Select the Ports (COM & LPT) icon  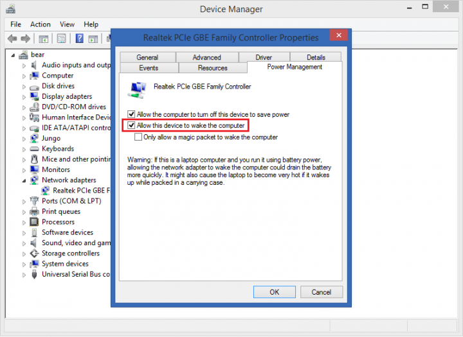pyautogui.click(x=34, y=201)
